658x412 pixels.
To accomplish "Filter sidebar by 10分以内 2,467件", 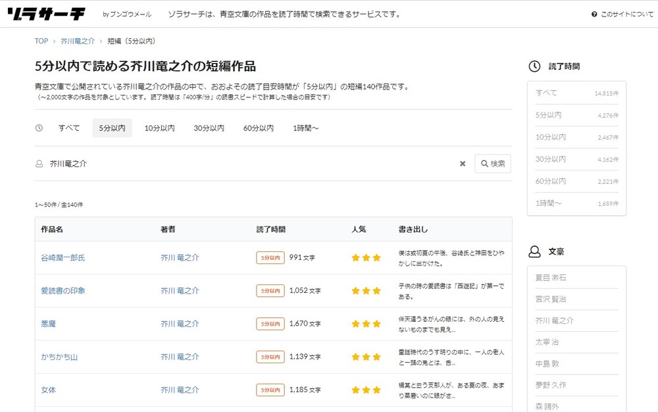I will click(576, 138).
